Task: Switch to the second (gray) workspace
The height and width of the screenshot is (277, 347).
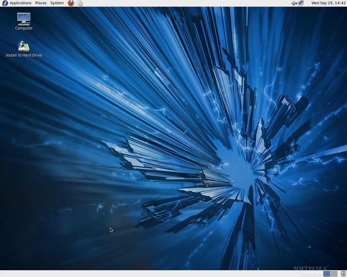Action: coord(334,274)
